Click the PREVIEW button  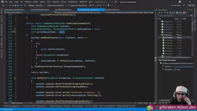point(191,6)
